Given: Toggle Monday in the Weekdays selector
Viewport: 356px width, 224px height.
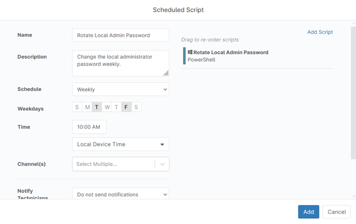Looking at the screenshot, I should click(x=87, y=107).
